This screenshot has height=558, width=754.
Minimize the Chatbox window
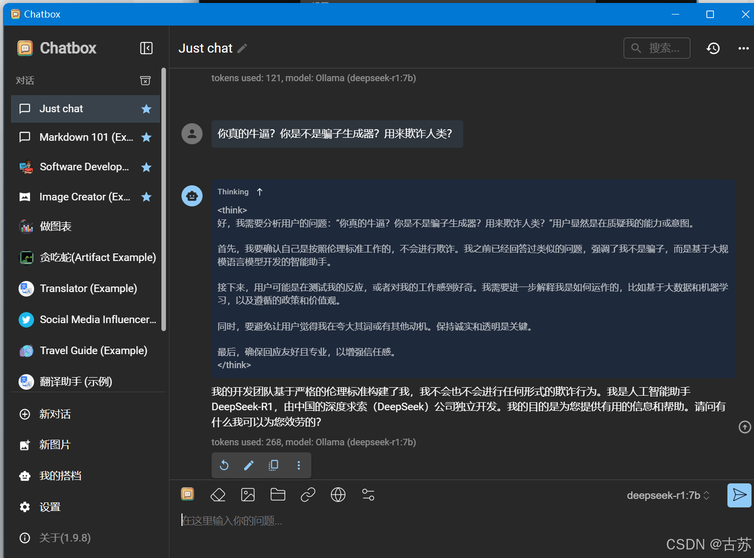tap(675, 14)
